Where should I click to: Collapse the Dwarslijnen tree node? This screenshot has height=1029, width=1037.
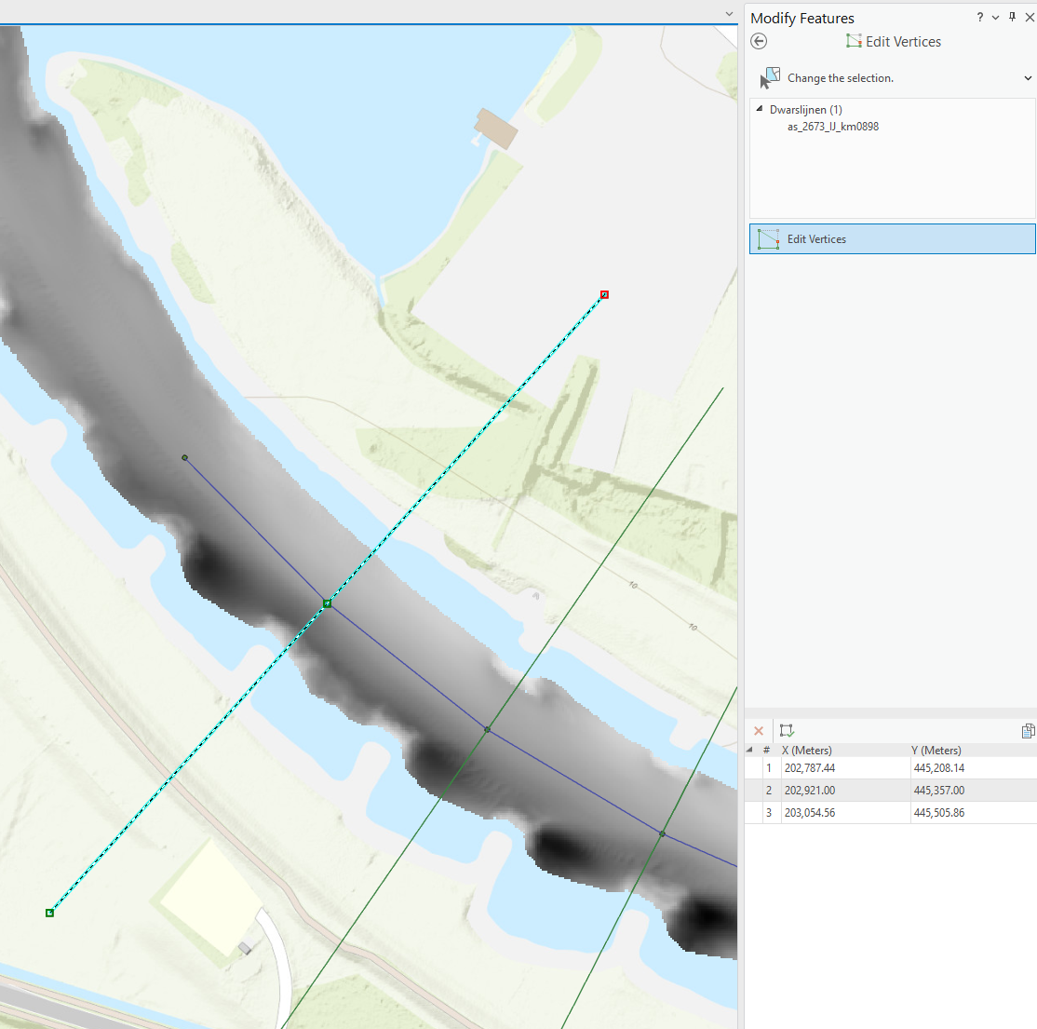pos(758,109)
